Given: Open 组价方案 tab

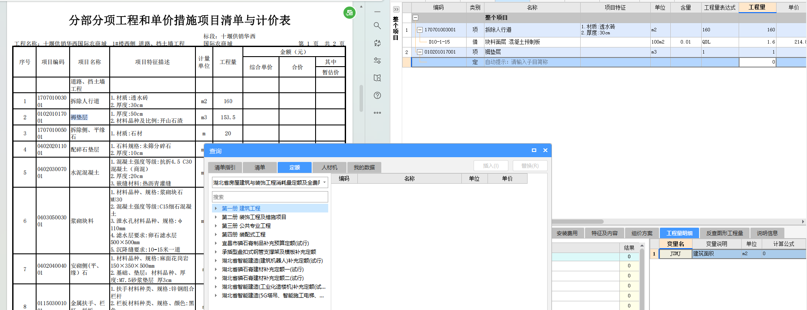Looking at the screenshot, I should pyautogui.click(x=642, y=233).
